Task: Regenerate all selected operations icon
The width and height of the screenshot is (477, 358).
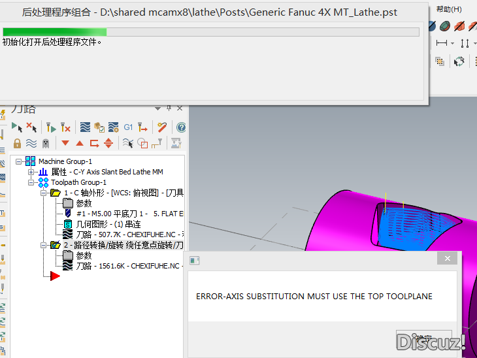Action: click(51, 127)
